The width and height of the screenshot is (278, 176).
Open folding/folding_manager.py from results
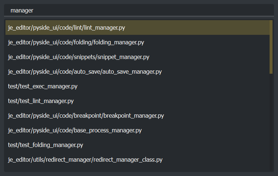(138, 42)
